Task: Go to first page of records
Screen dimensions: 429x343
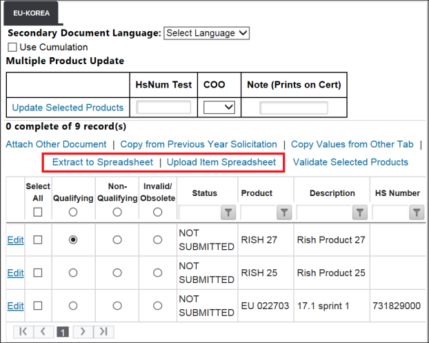Action: tap(23, 332)
